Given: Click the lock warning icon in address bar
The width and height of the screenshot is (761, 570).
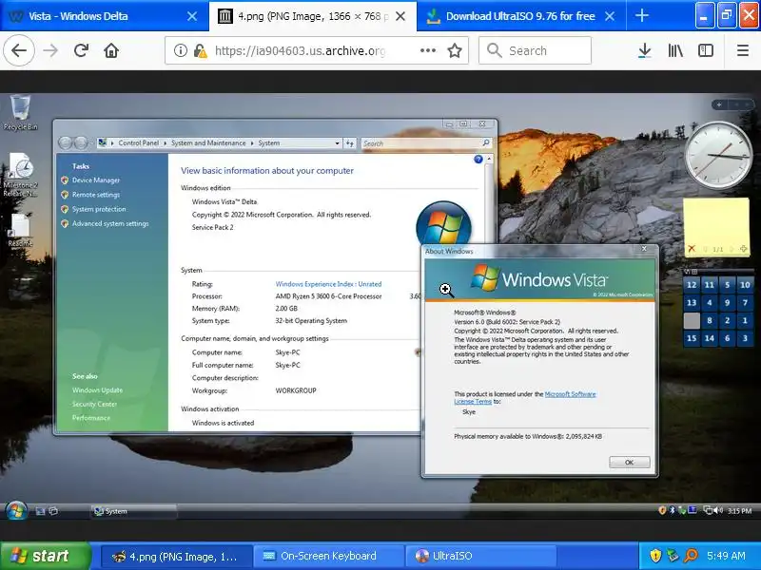Looking at the screenshot, I should [200, 50].
